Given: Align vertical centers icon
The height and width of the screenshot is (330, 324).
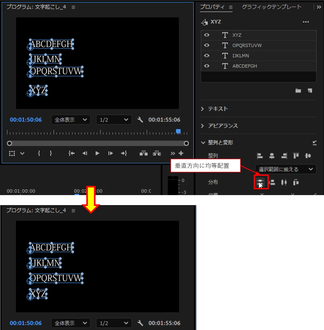Looking at the screenshot, I should pos(308,156).
